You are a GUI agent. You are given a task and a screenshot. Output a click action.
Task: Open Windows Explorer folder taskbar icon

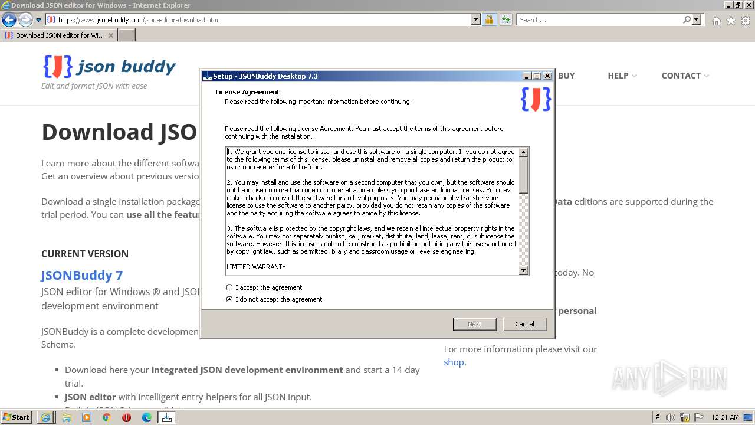coord(67,417)
